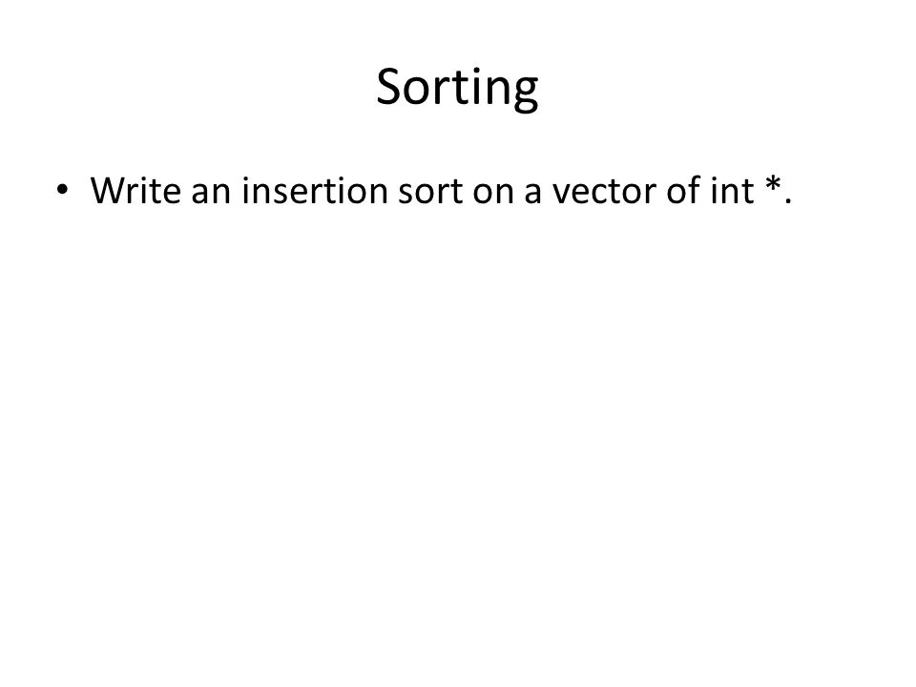916x687 pixels.
Task: Click the word "vector"
Action: (x=604, y=192)
